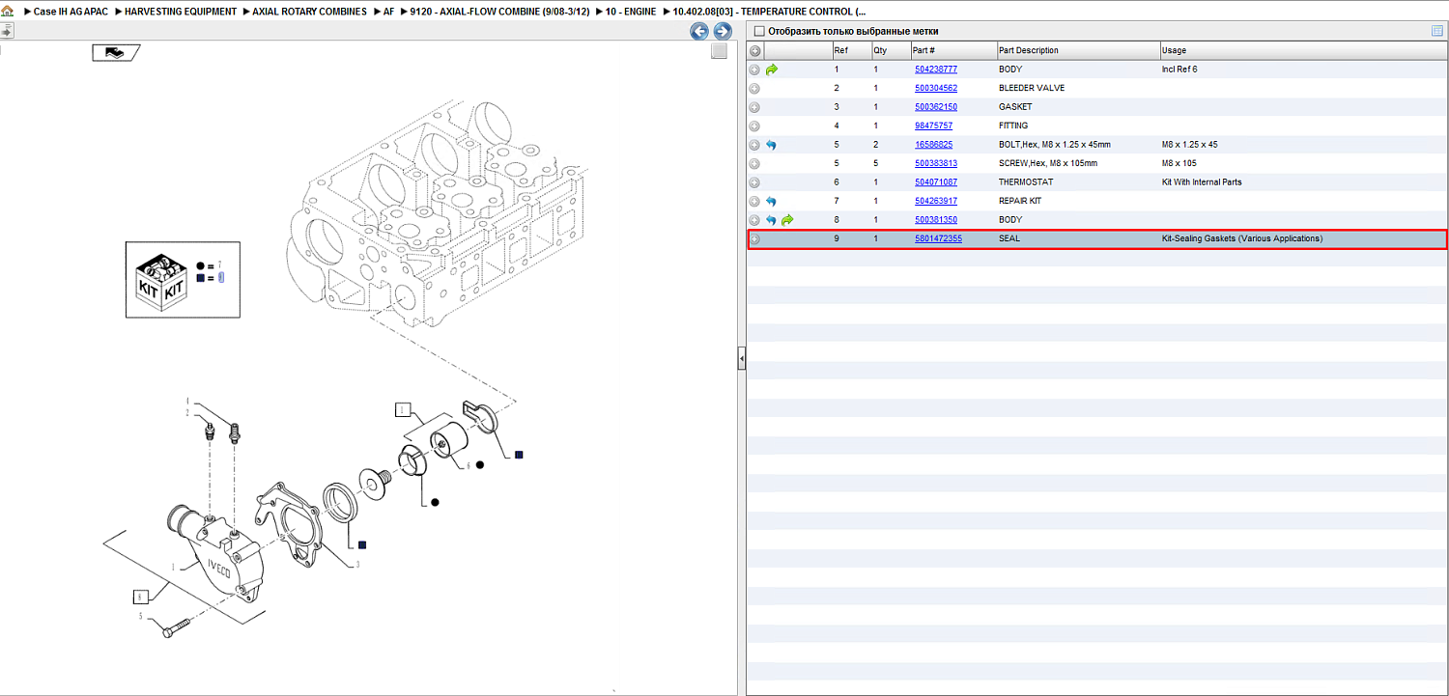Click the 'Qty' column header
1449x696 pixels.
891,50
